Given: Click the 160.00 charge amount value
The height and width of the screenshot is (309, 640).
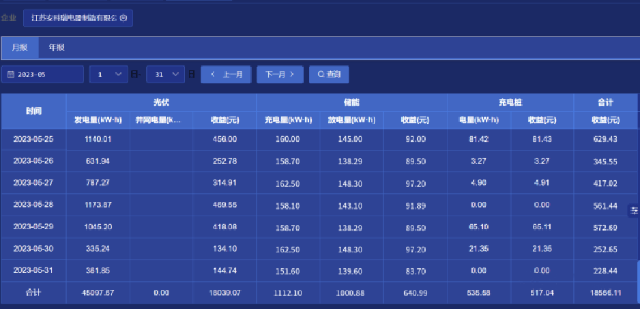Looking at the screenshot, I should point(288,139).
